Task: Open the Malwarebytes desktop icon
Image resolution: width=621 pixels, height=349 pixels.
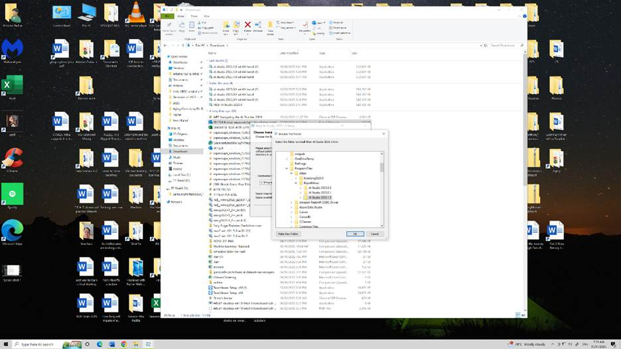Action: [x=13, y=51]
